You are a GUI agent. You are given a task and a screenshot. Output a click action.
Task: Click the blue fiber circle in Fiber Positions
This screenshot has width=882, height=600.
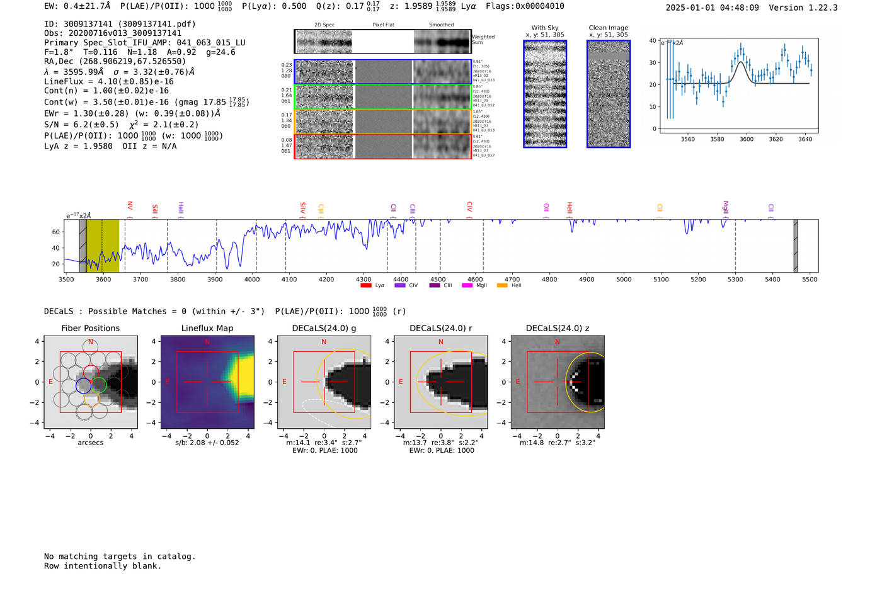click(x=83, y=385)
